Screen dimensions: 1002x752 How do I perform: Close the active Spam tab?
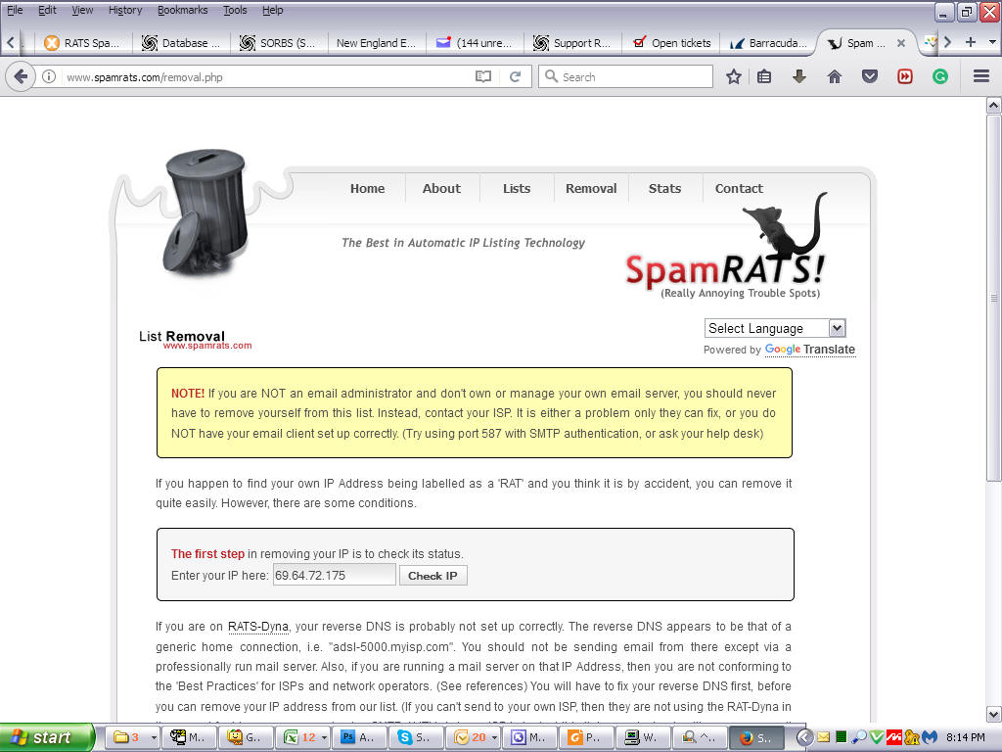pyautogui.click(x=901, y=43)
